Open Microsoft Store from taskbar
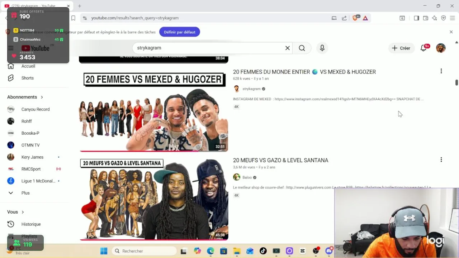 (x=224, y=251)
